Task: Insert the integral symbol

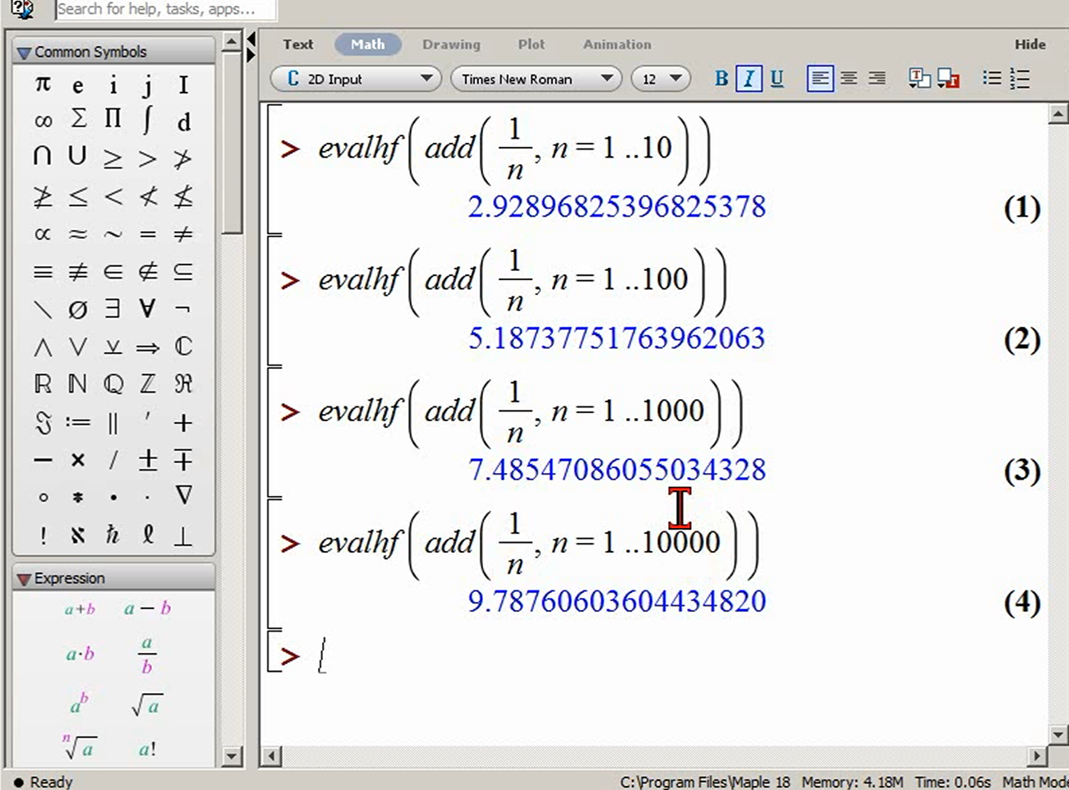Action: 147,120
